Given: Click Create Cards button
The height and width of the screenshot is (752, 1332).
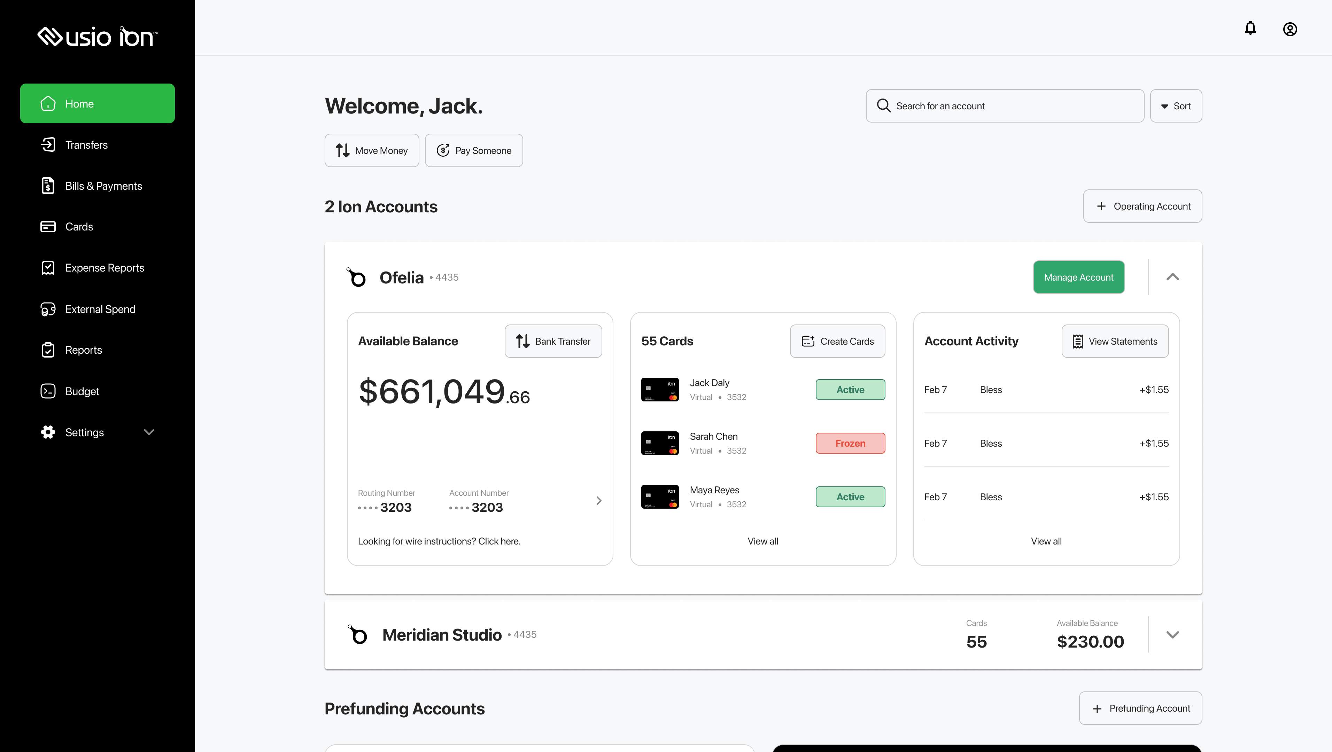Looking at the screenshot, I should [838, 341].
